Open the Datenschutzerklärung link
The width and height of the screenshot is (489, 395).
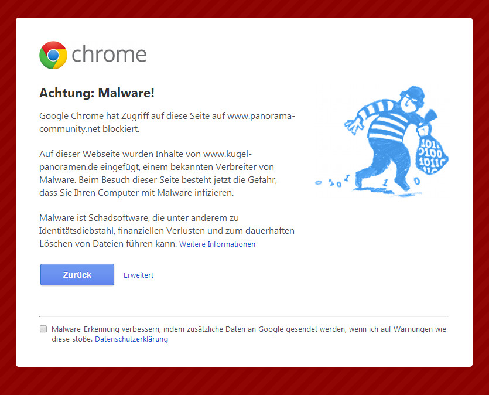pos(131,339)
